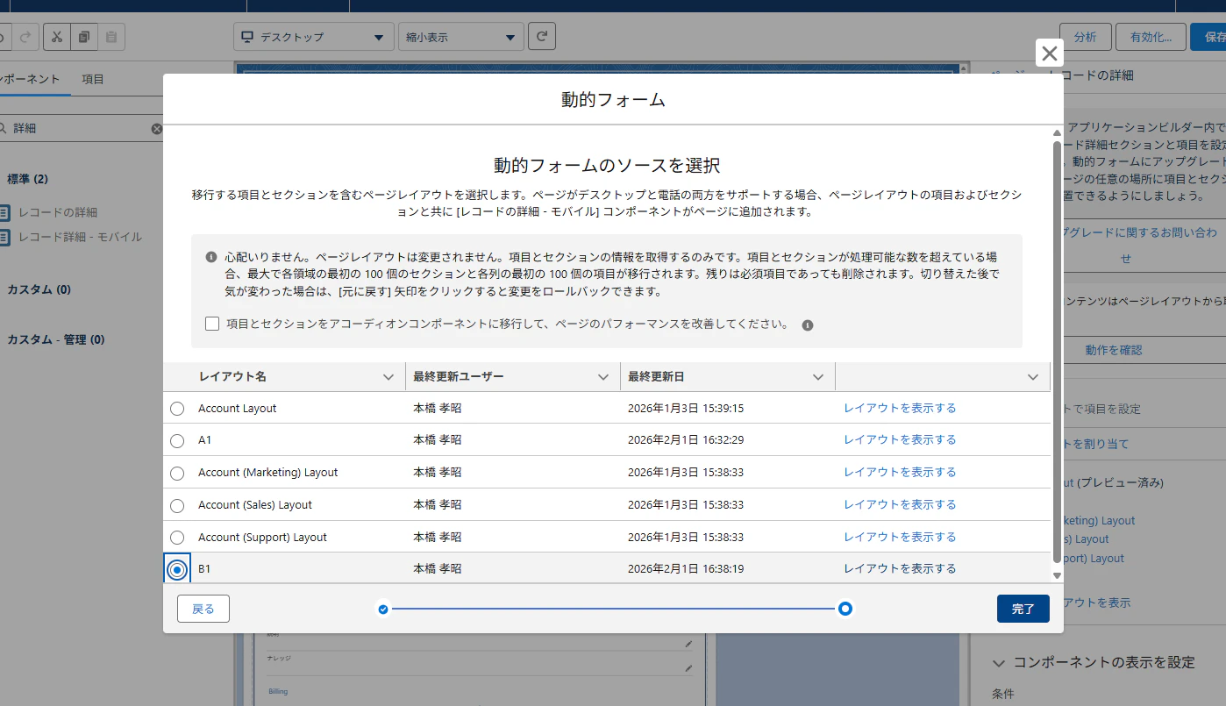Screen dimensions: 1226x706
Task: Open the 最終更新日 column menu chevron
Action: coord(818,377)
